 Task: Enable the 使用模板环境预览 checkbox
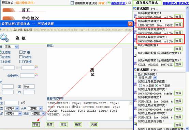coord(72,3)
